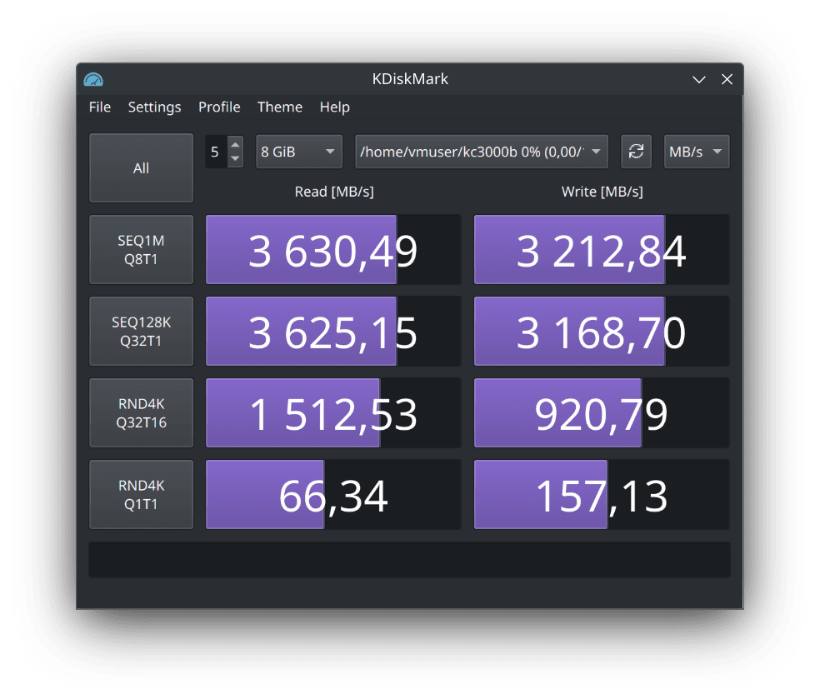Click the RND4K Q1T1 write result 157,13
Viewport: 820px width, 699px height.
602,495
